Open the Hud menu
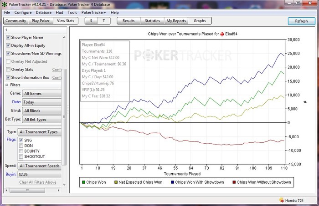This screenshot has width=319, height=206. [59, 12]
